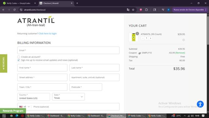This screenshot has width=209, height=118.
Task: Click the Atrantil product thumbnail in the cart
Action: coord(133,37)
